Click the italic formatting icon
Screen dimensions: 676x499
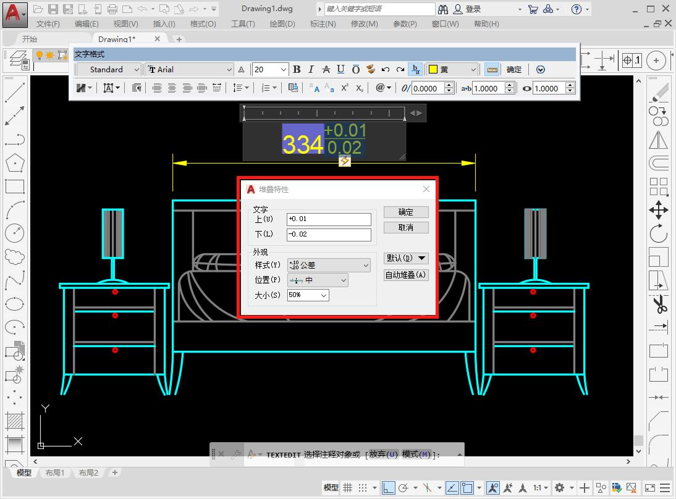tap(311, 70)
